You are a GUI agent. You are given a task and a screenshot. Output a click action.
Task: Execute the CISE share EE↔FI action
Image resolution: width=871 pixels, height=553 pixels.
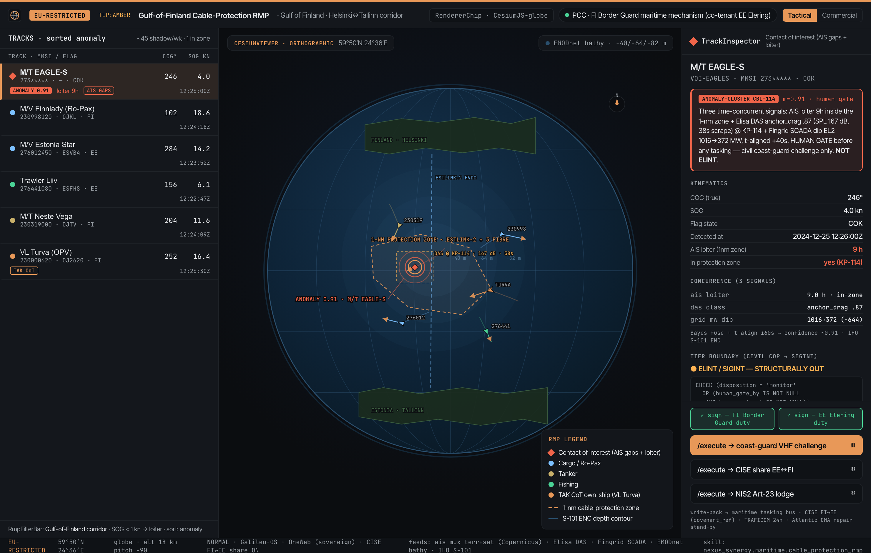(x=776, y=469)
